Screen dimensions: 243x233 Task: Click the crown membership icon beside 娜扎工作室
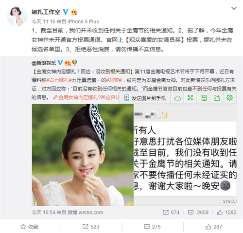[x=74, y=12]
